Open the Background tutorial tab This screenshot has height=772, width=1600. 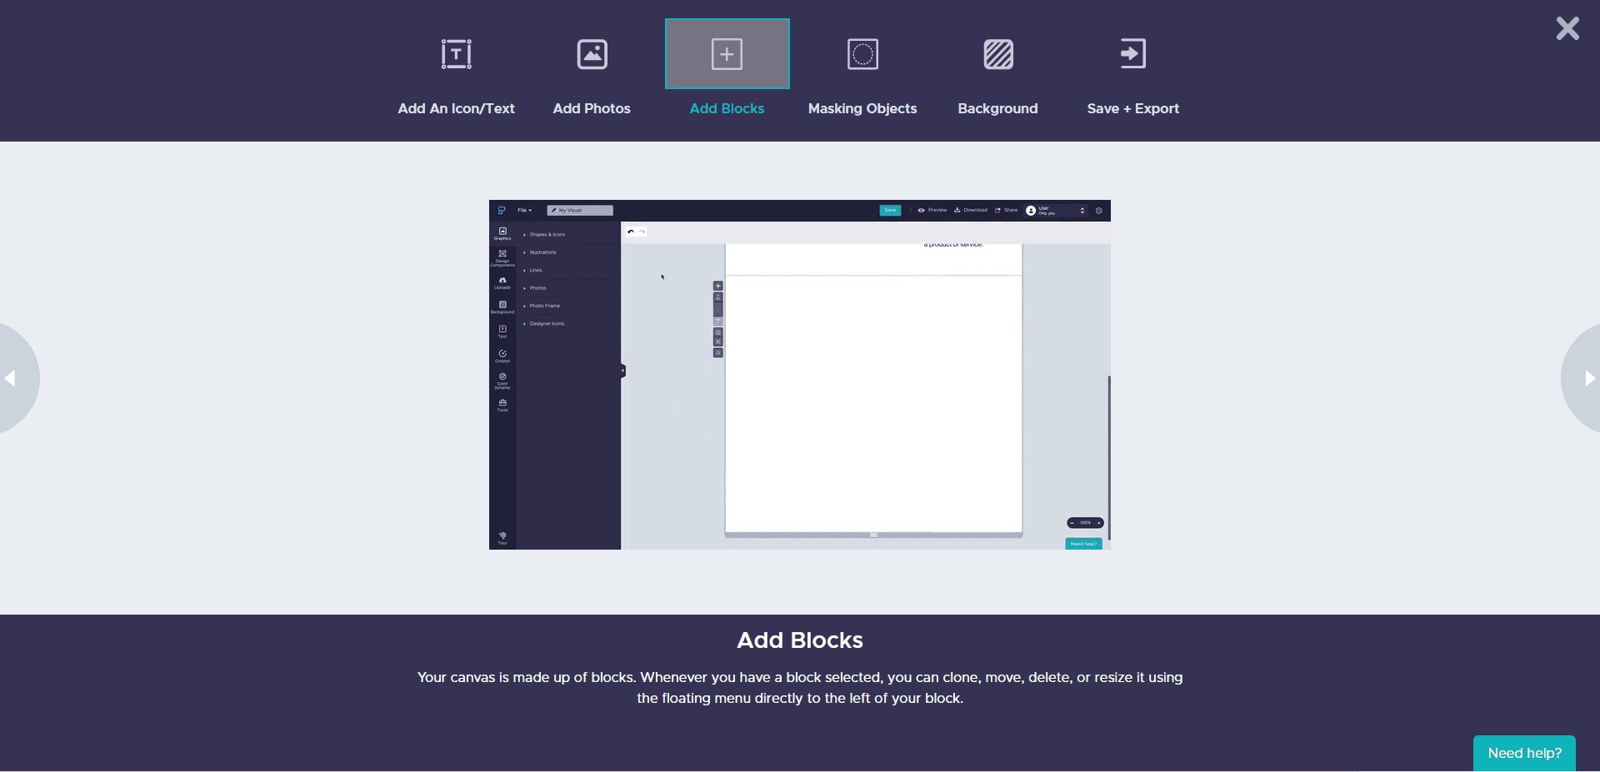(x=997, y=70)
